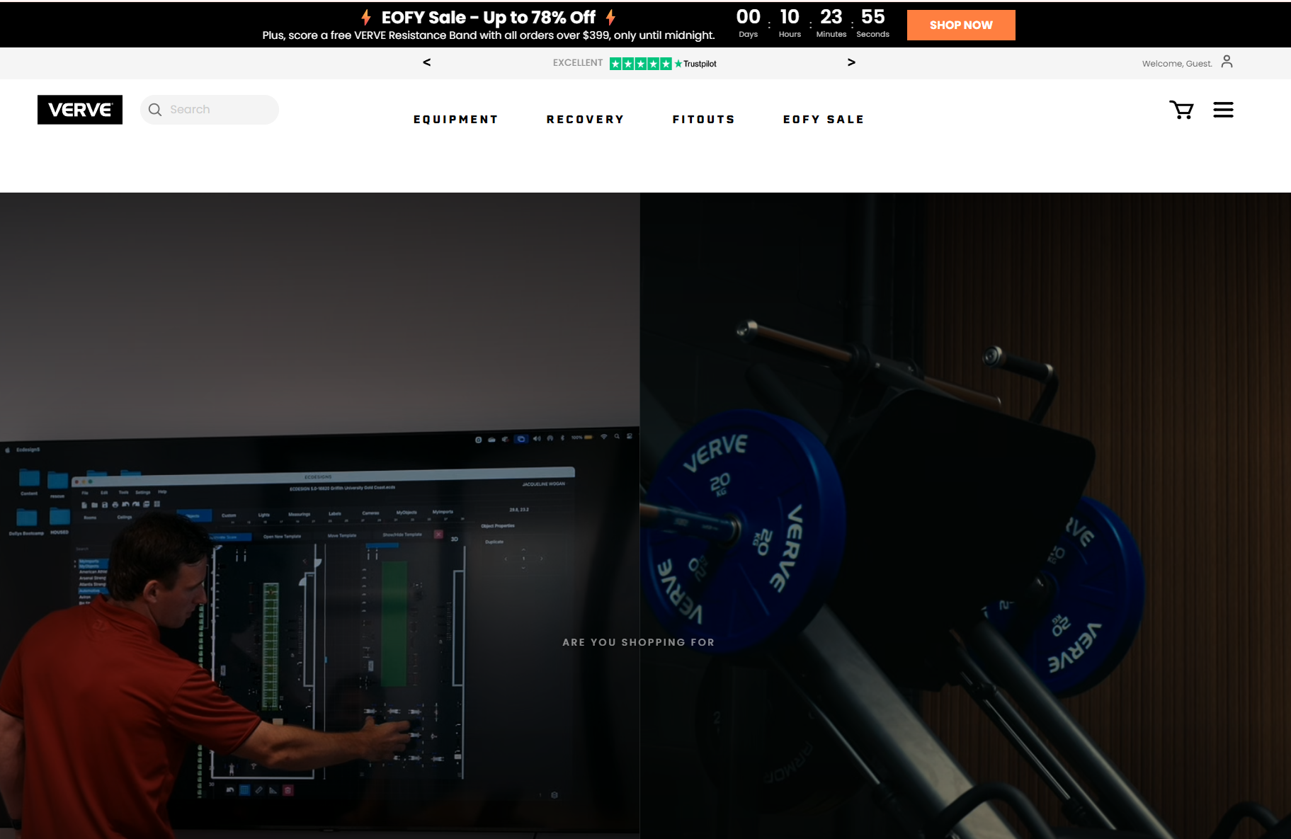Click the guest user account icon

(1227, 62)
